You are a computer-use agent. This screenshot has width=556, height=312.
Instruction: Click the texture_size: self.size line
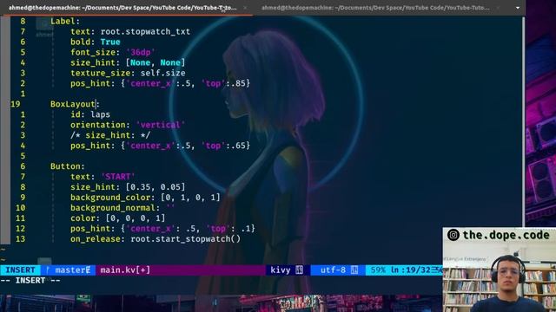click(128, 73)
